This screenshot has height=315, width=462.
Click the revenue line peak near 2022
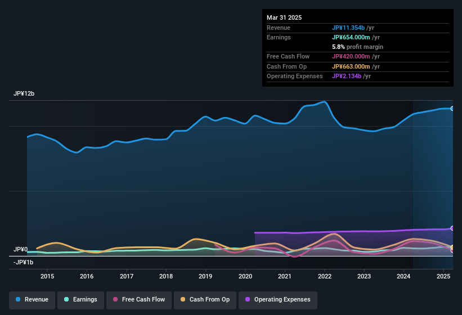click(324, 102)
